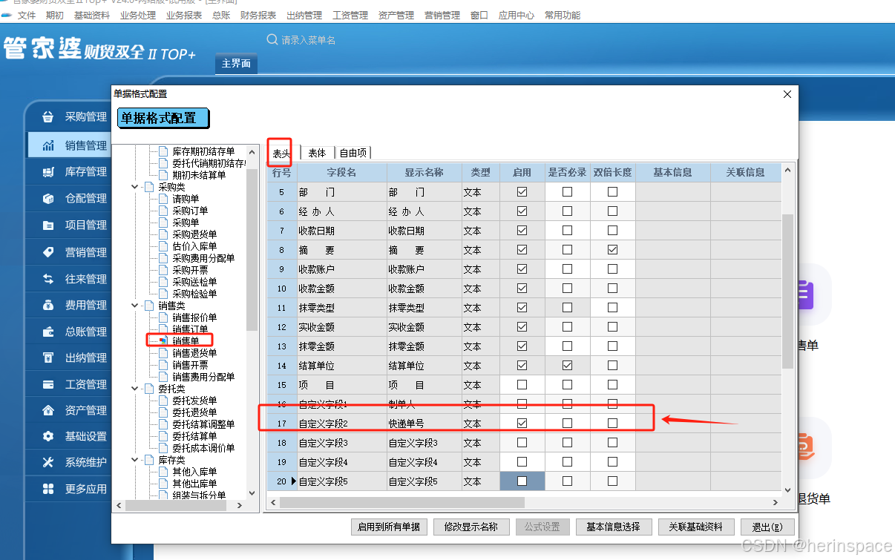Open the 仓配管理 cube icon
Screen dimensions: 895x560
48,199
